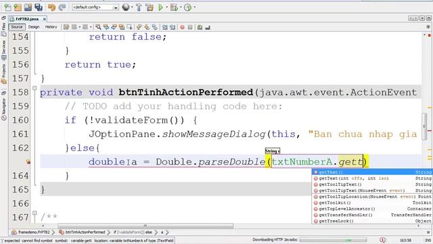Screen dimensions: 433x244
Task: Select getText(int offs, int len) completion
Action: [x=372, y=178]
